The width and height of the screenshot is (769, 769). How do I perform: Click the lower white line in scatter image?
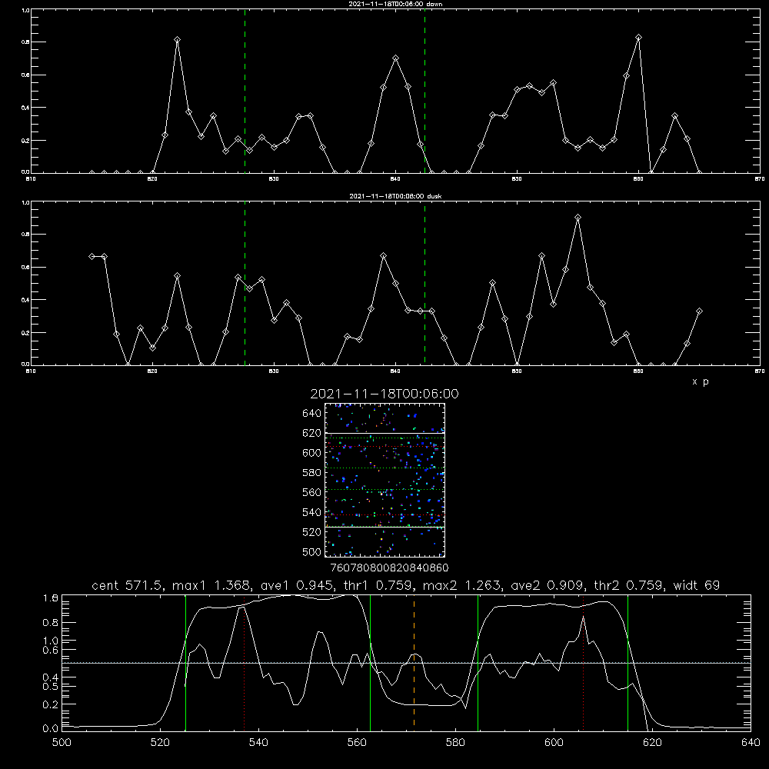point(384,528)
